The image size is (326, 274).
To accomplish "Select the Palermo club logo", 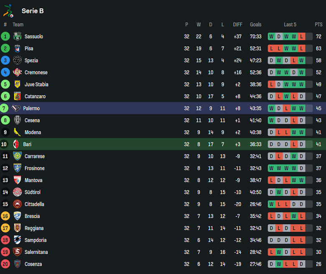I will click(x=16, y=108).
